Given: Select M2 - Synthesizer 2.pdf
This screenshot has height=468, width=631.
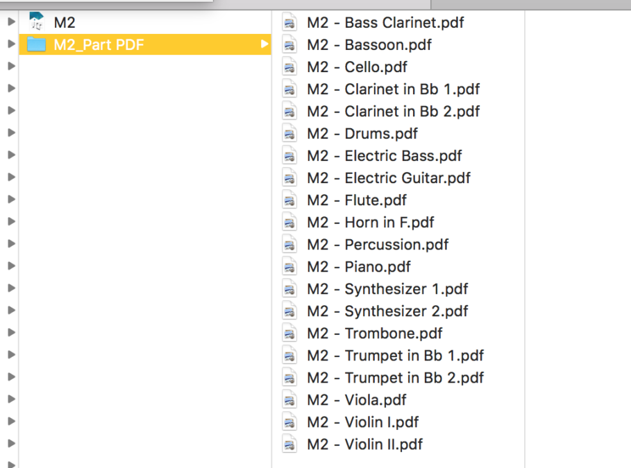Looking at the screenshot, I should click(387, 311).
